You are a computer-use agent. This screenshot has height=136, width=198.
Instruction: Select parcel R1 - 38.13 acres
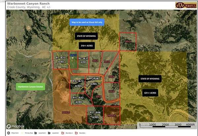(61, 59)
